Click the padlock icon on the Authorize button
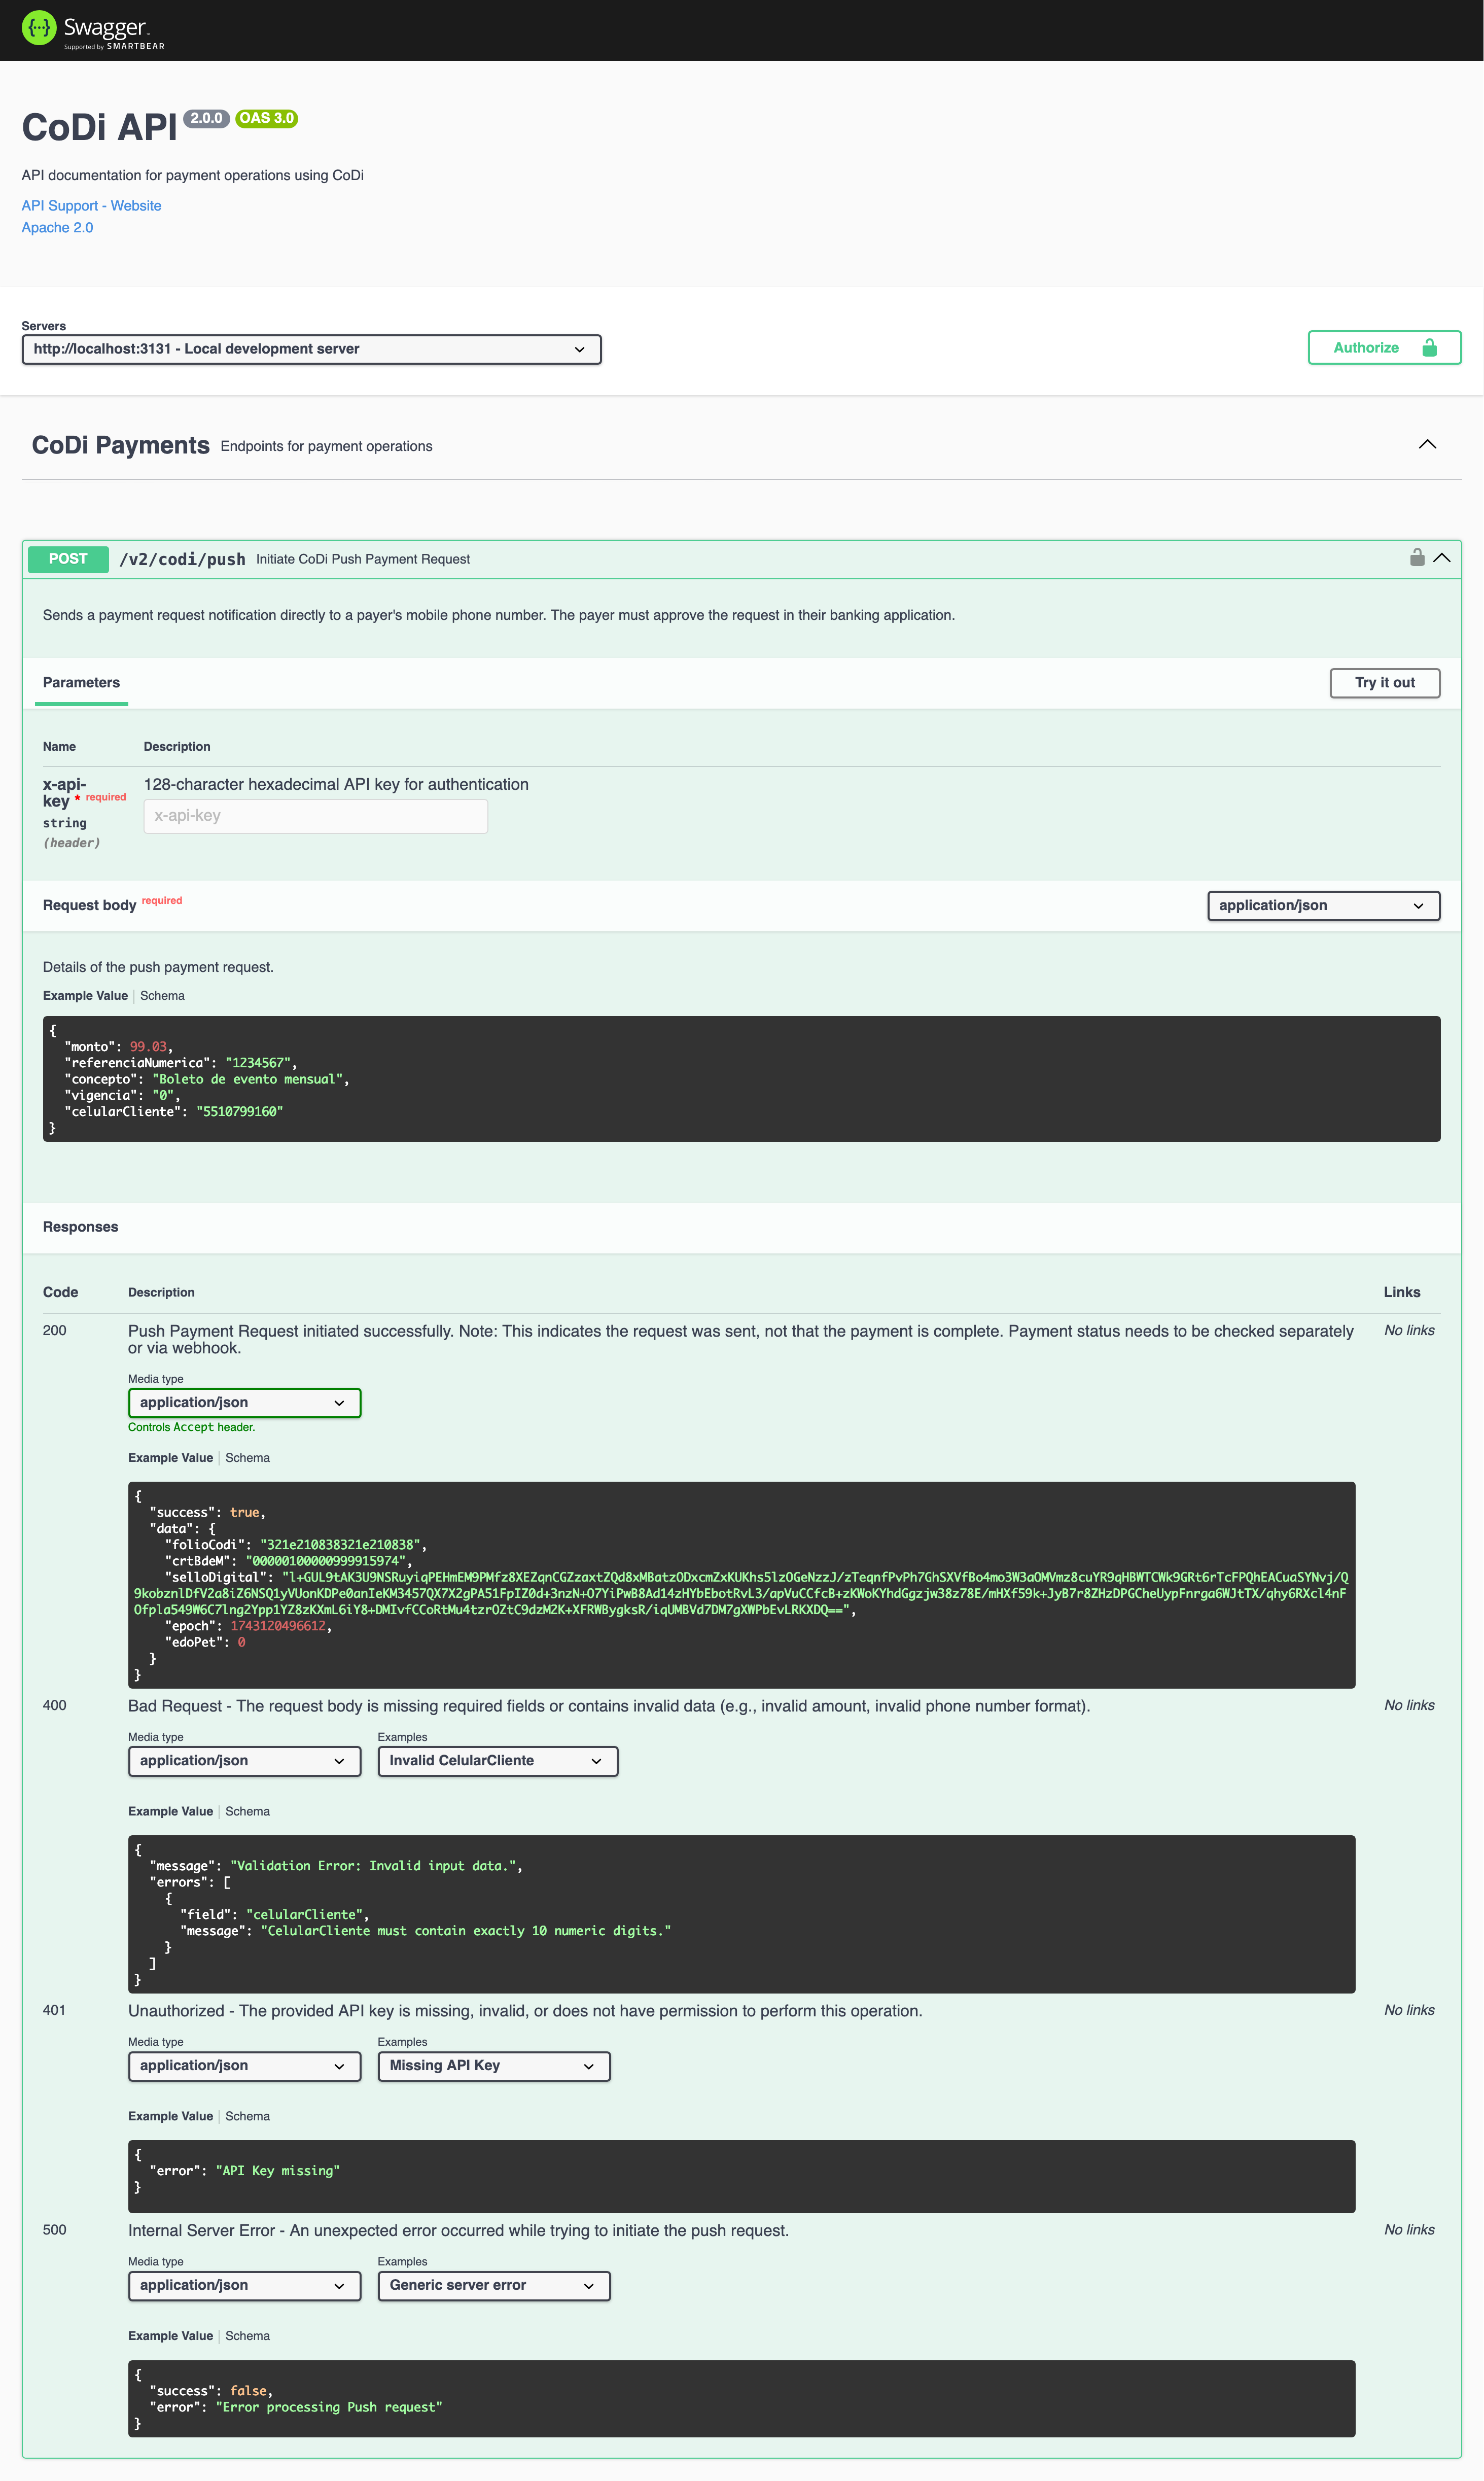The image size is (1484, 2481). point(1429,348)
